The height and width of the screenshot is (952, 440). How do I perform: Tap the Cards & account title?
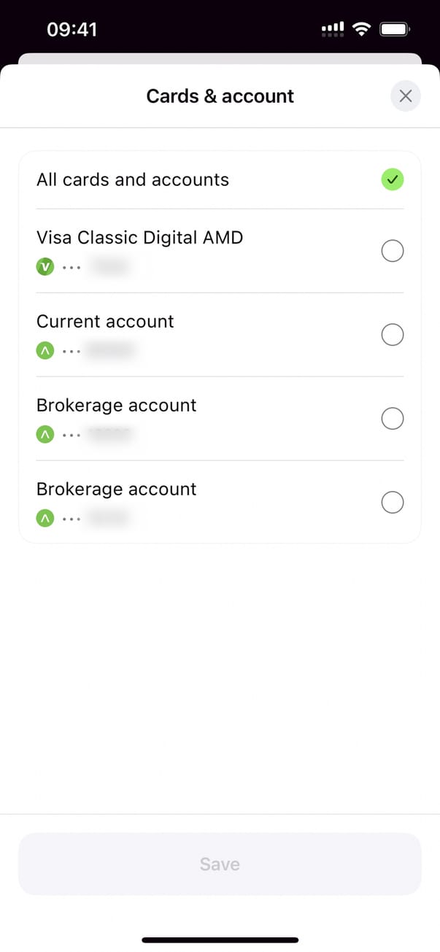pos(220,96)
